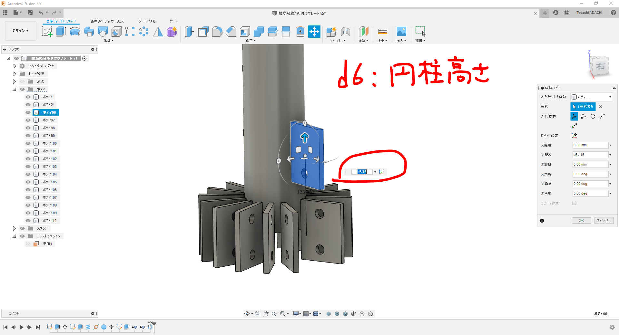Viewport: 619px width, 335px height.
Task: Select the Shell tool icon
Action: point(245,32)
